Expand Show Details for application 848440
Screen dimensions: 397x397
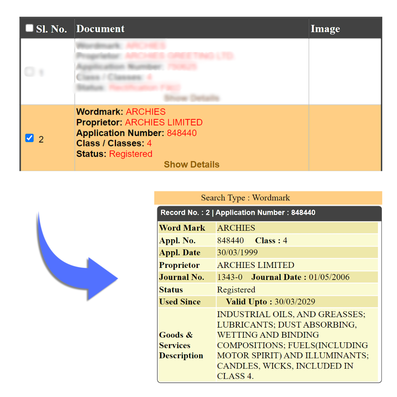pyautogui.click(x=192, y=164)
